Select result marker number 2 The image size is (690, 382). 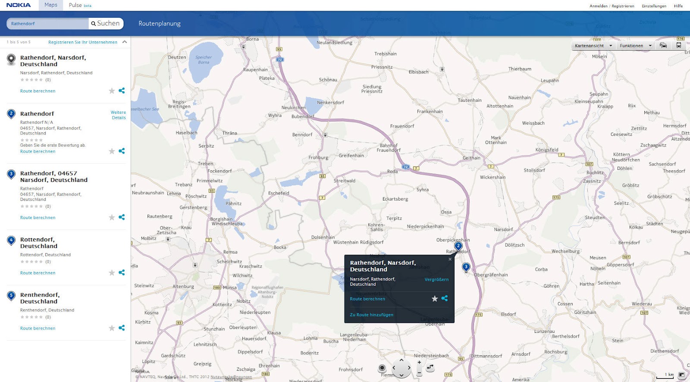coord(11,114)
